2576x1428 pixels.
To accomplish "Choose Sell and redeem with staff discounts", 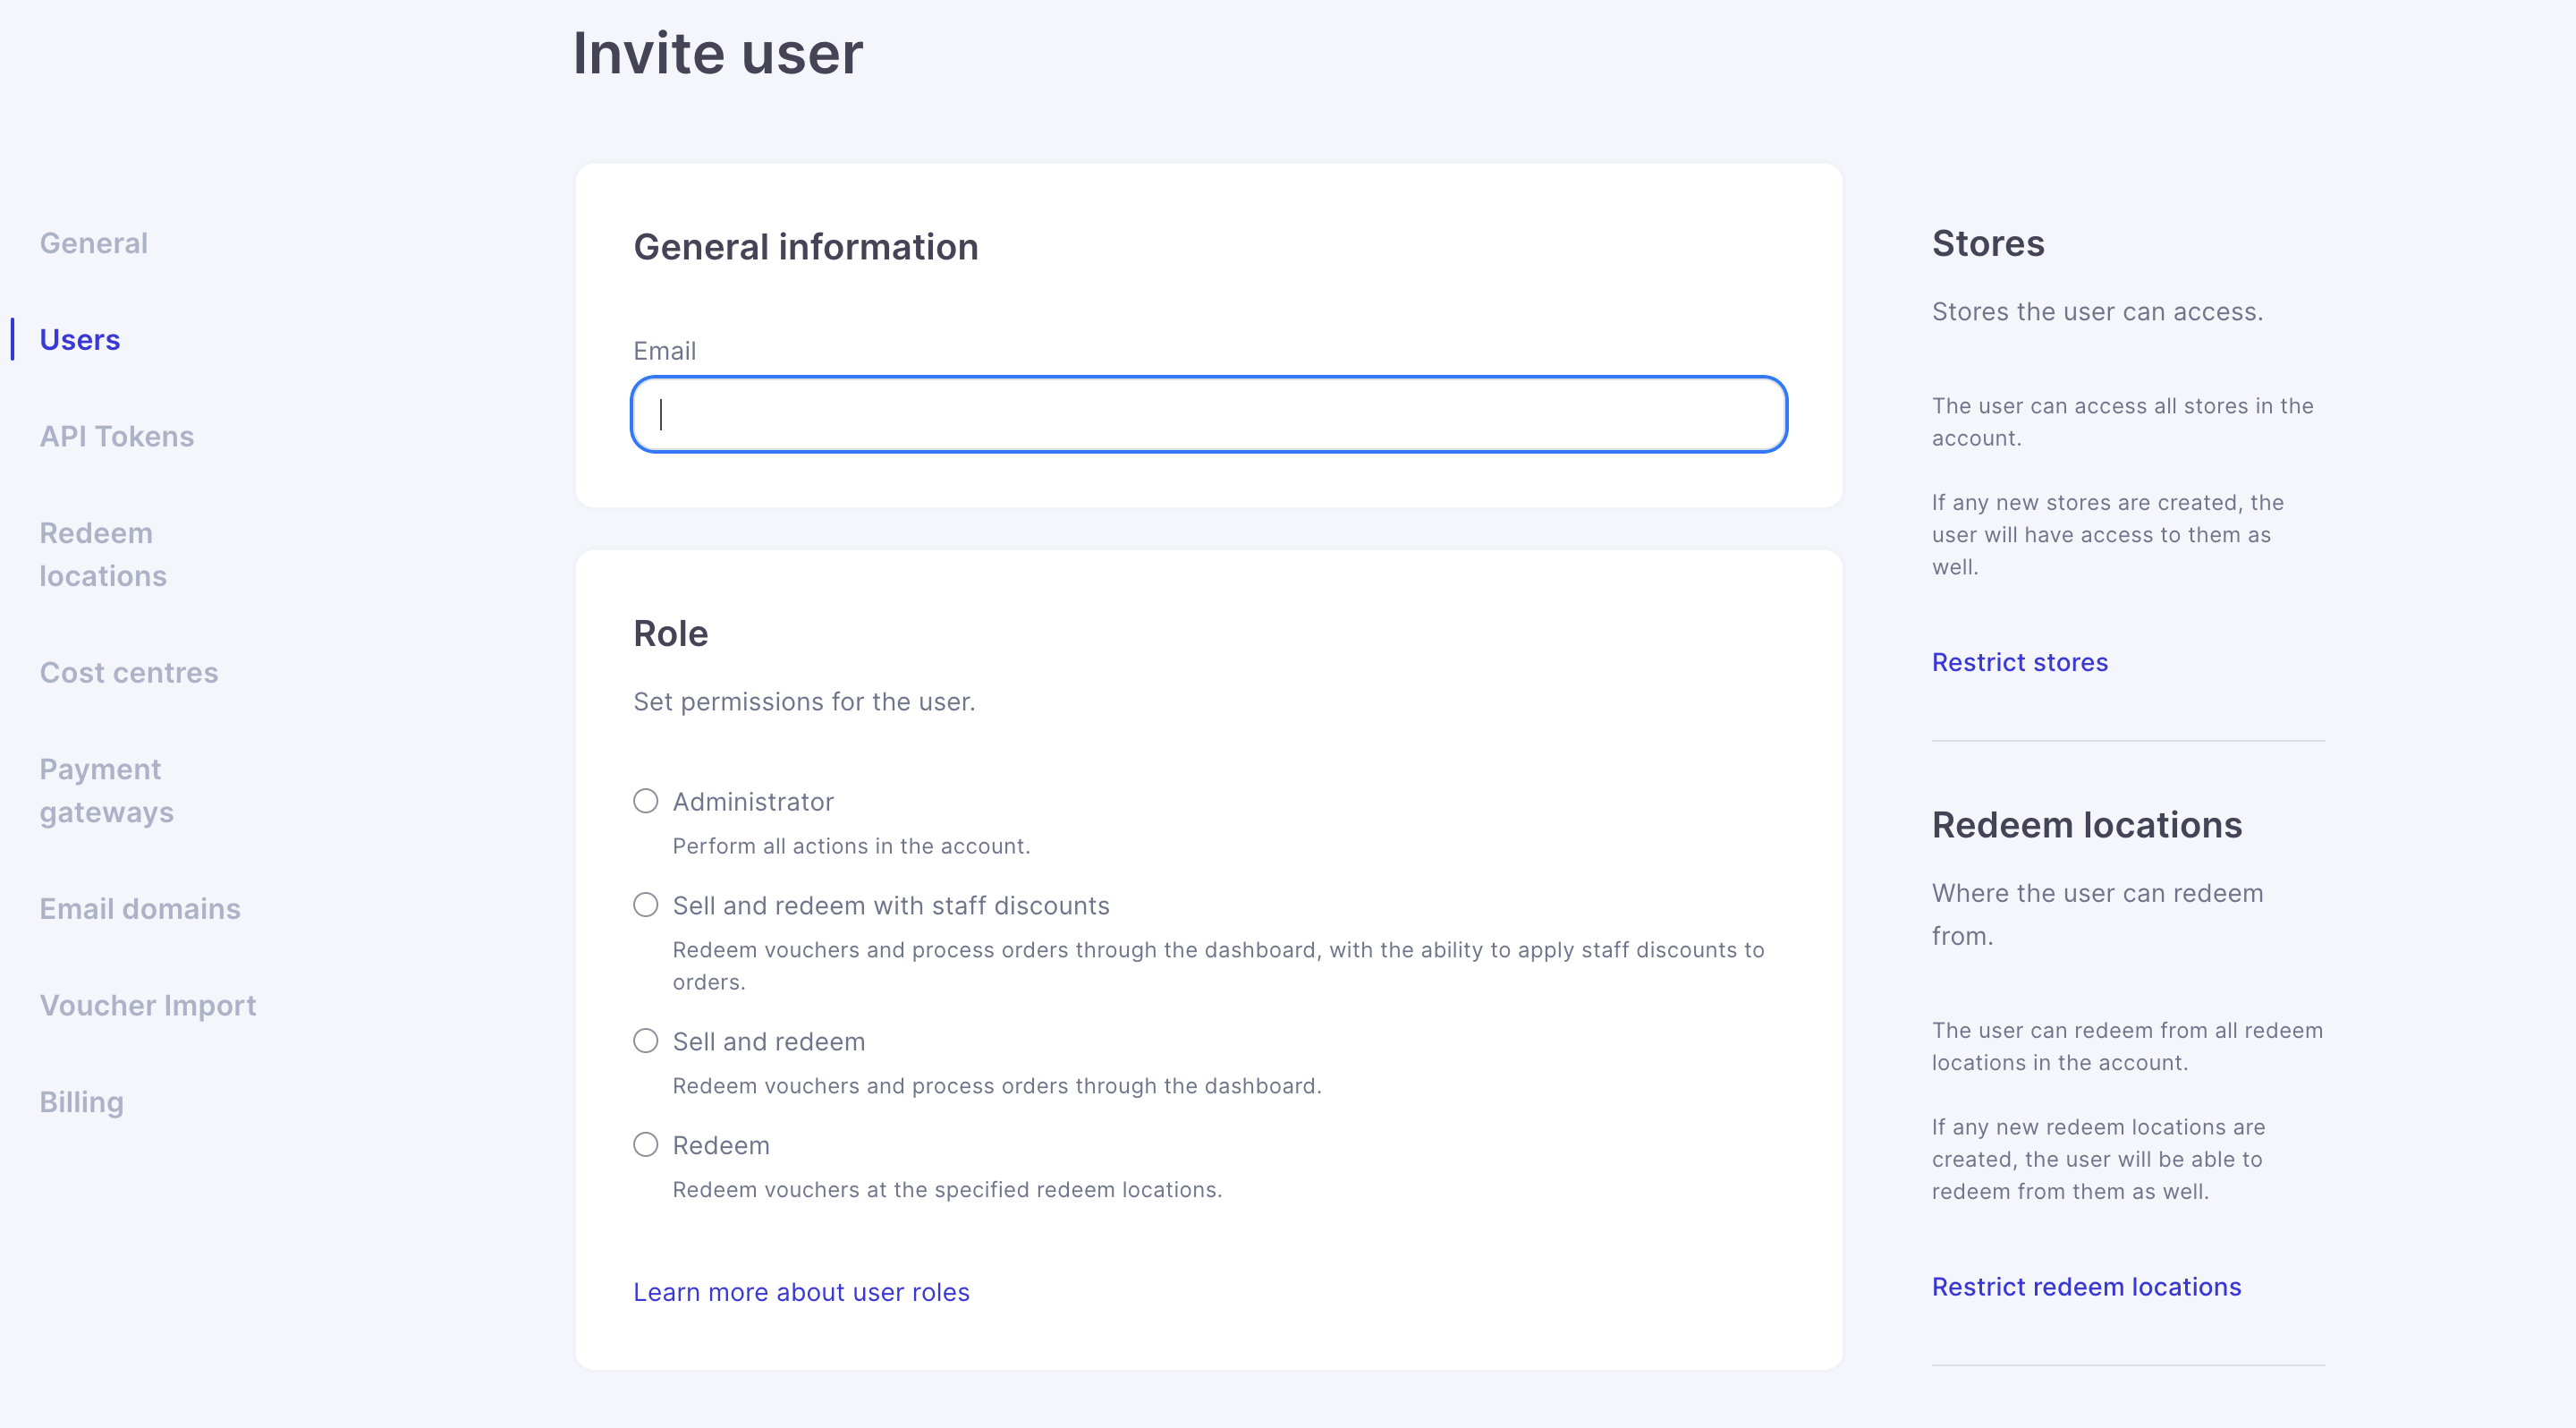I will click(x=646, y=905).
